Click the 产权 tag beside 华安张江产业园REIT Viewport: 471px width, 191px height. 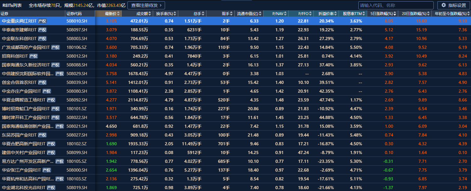pos(47,170)
